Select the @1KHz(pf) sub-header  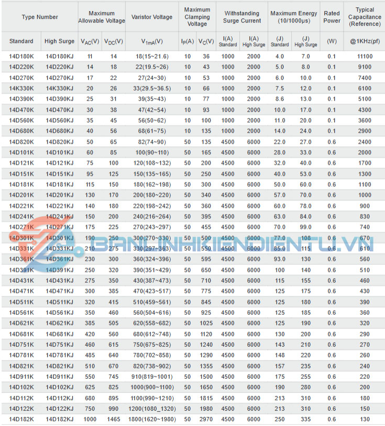click(365, 41)
